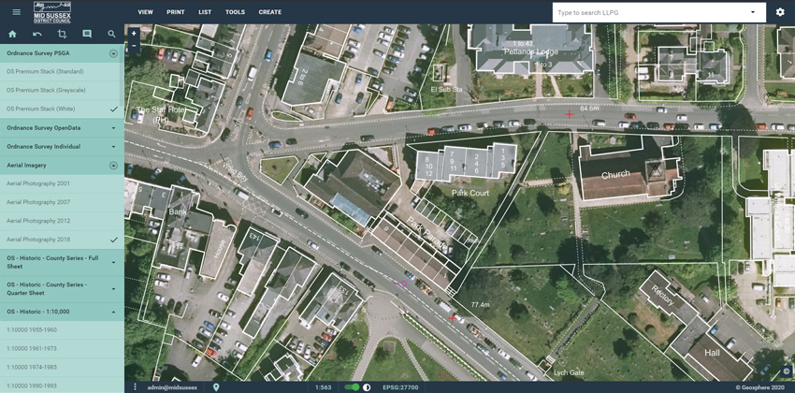Click the undo/back arrow icon
This screenshot has height=393, width=795.
[37, 34]
